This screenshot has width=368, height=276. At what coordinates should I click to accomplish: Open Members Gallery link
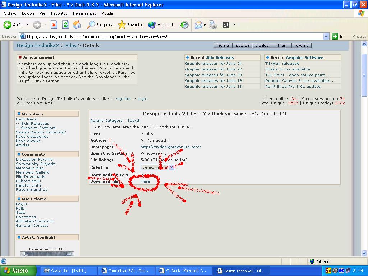(x=32, y=172)
